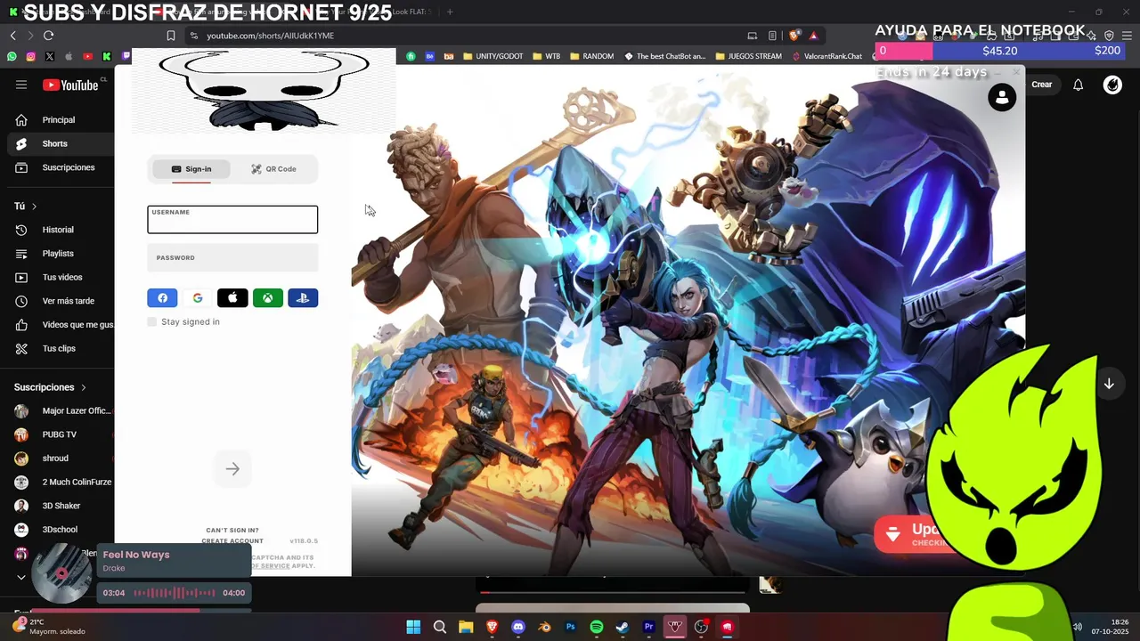Open Suscripciones in the YouTube sidebar
This screenshot has height=641, width=1140.
pyautogui.click(x=59, y=167)
